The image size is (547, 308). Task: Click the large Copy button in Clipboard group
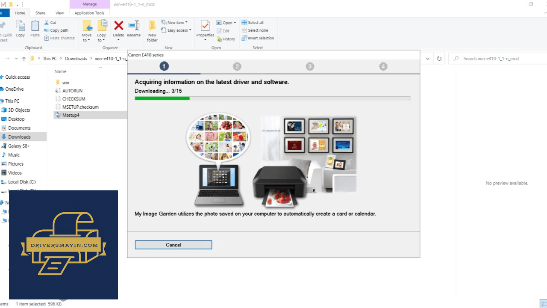tap(20, 29)
